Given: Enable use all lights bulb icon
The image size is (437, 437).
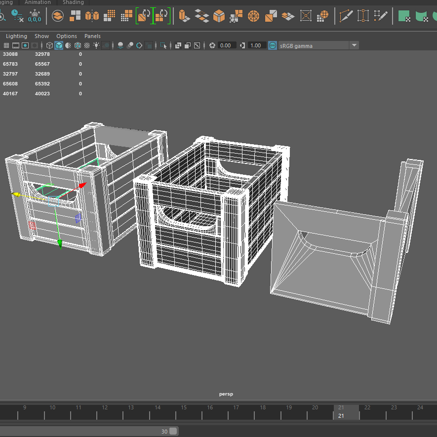Looking at the screenshot, I should 96,45.
